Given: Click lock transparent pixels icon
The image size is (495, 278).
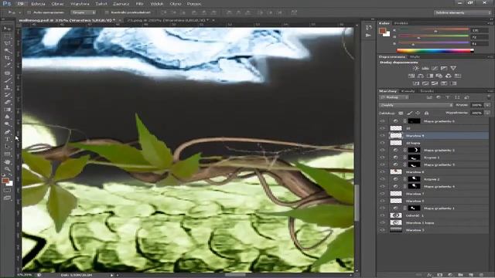Looking at the screenshot, I should pos(401,114).
